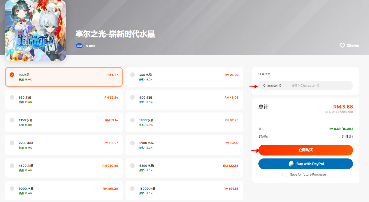The width and height of the screenshot is (369, 202).
Task: Click the 添加收藏 link text
Action: [353, 46]
